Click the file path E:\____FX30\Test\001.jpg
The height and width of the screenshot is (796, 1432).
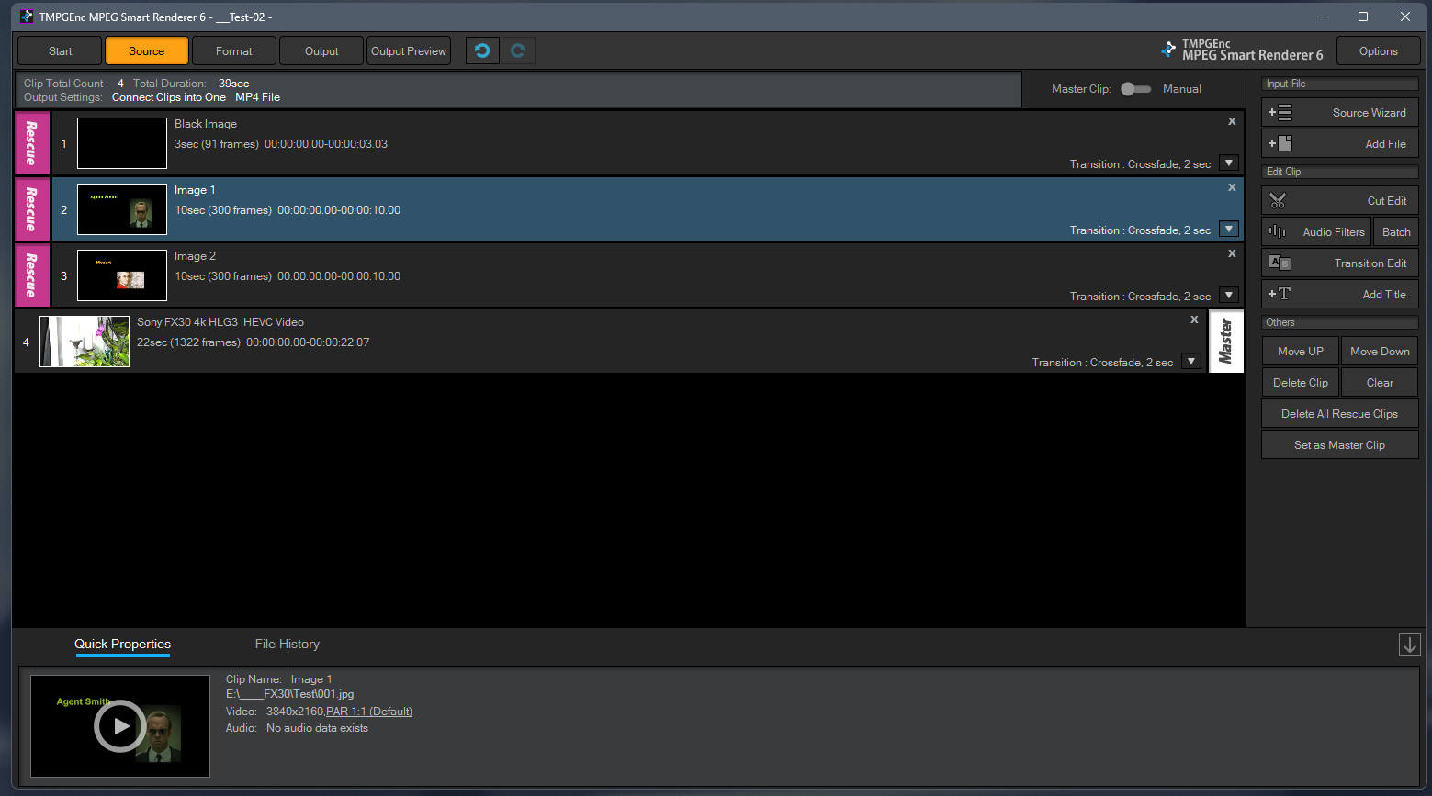point(290,694)
